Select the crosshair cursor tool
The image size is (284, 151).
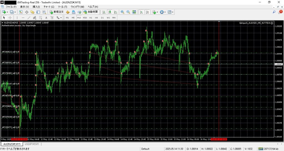tap(10, 18)
